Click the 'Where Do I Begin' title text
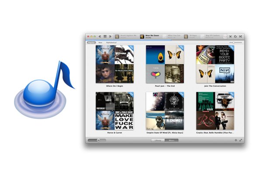The height and width of the screenshot is (172, 273). tap(114, 86)
